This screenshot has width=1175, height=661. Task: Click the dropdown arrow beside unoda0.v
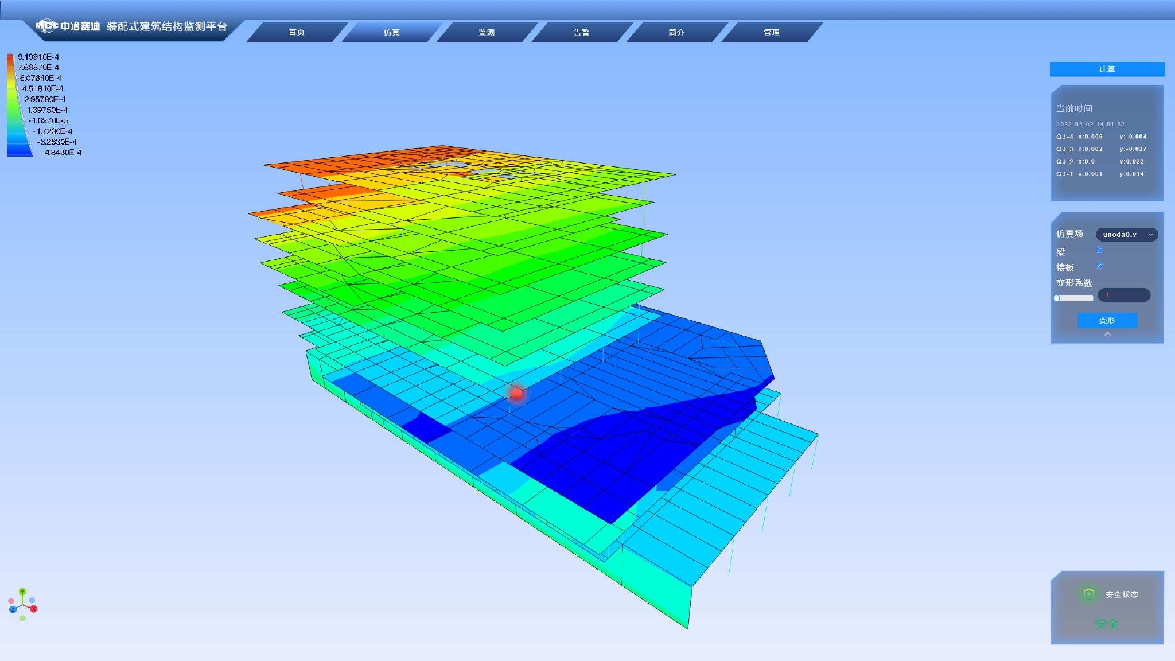click(x=1150, y=234)
